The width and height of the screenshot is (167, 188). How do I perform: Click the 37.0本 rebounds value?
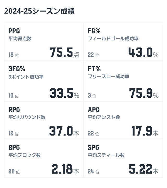click(x=64, y=131)
